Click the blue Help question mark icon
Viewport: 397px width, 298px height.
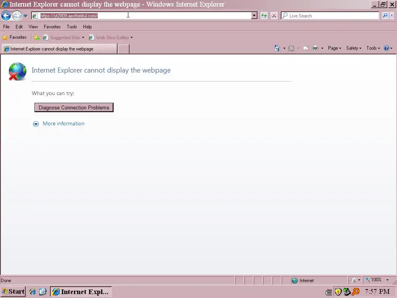pyautogui.click(x=387, y=48)
